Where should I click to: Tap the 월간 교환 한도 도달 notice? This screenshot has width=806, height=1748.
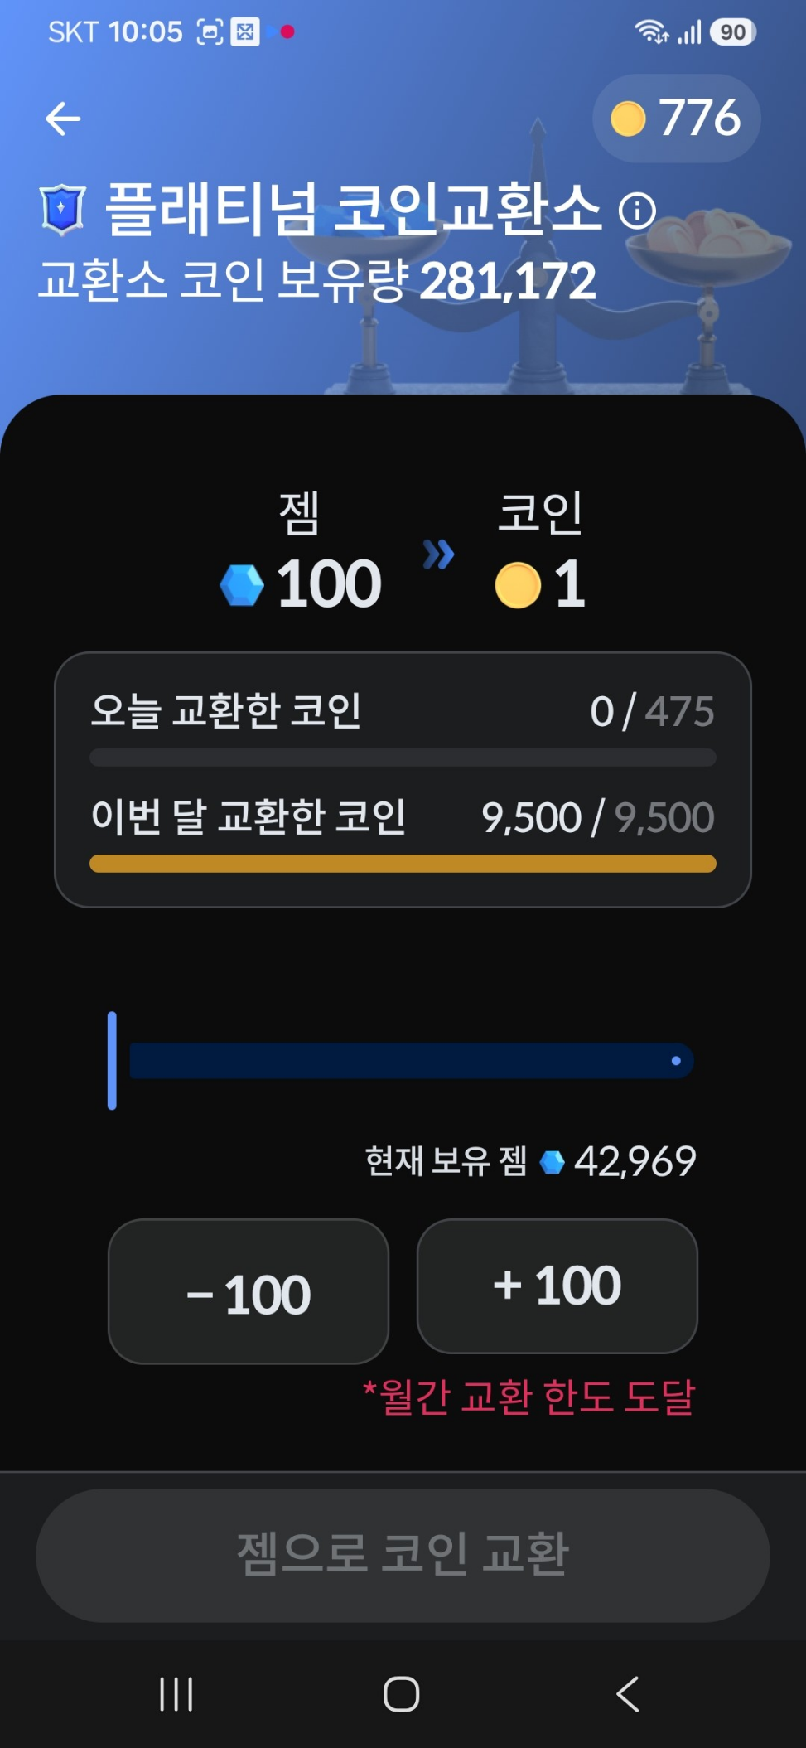(x=529, y=1397)
